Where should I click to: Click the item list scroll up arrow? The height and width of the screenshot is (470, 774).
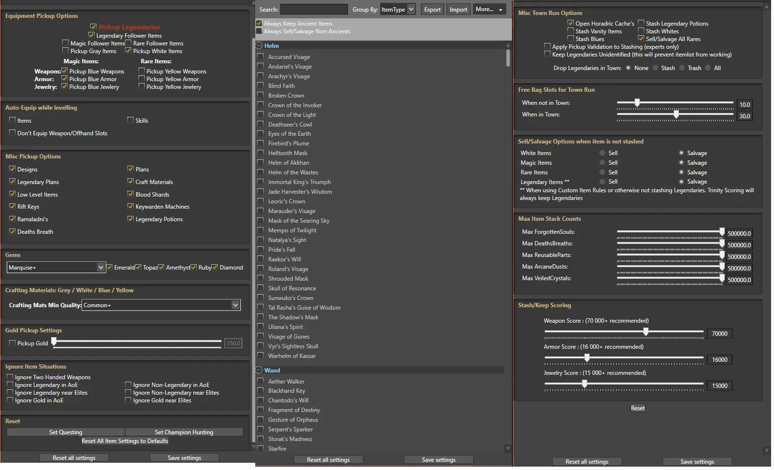click(507, 45)
